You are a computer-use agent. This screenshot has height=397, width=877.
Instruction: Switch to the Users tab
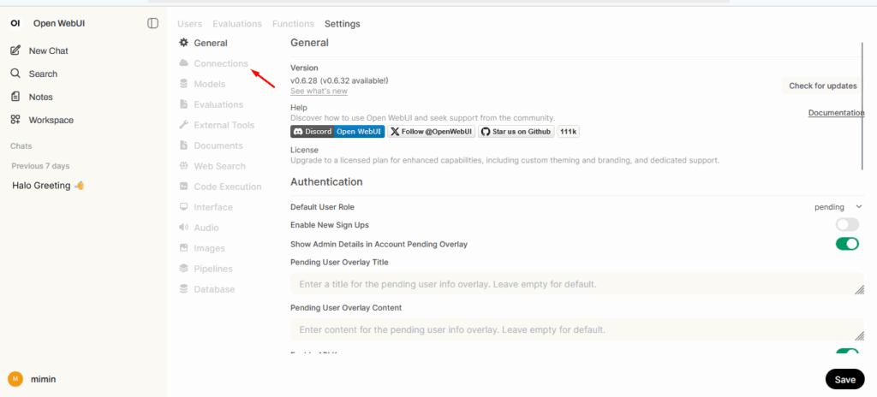[189, 24]
